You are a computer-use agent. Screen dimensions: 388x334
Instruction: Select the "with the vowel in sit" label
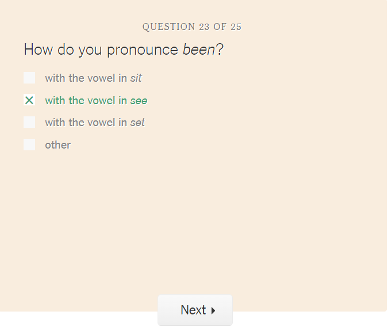coord(93,78)
